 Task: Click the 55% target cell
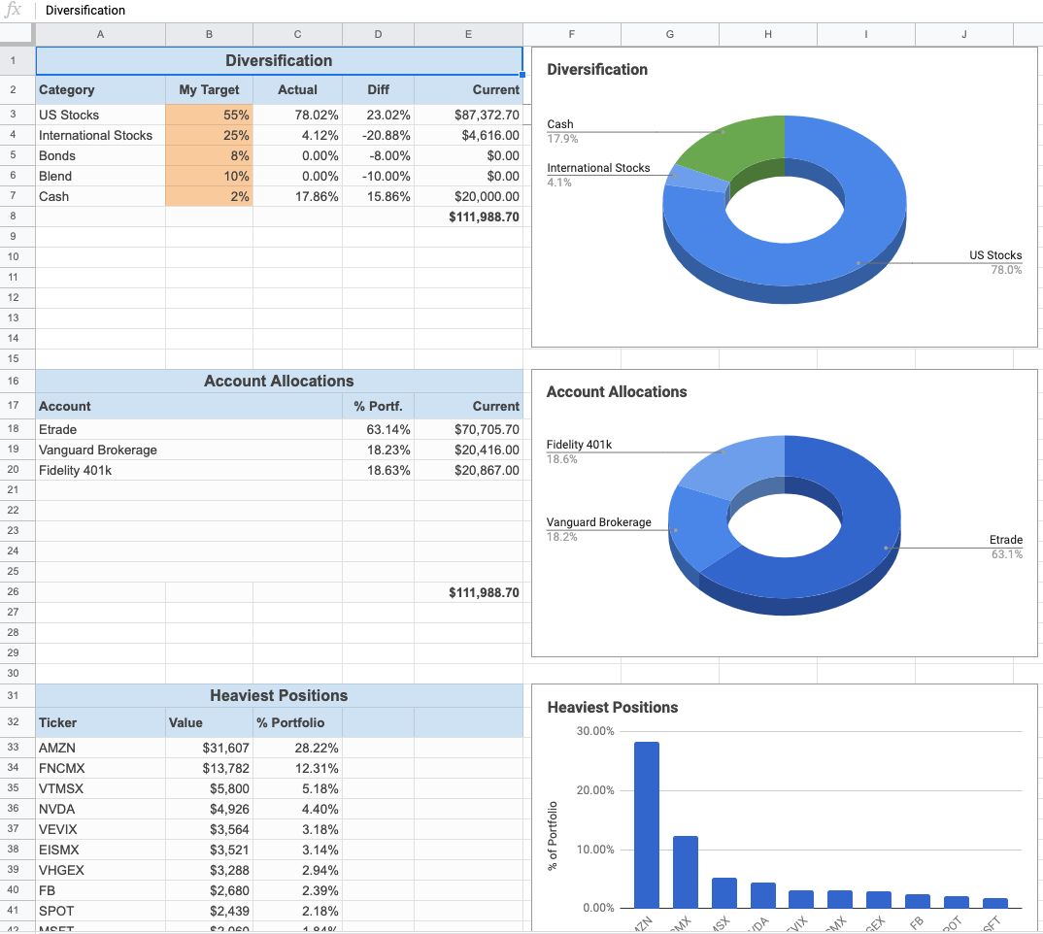tap(209, 116)
